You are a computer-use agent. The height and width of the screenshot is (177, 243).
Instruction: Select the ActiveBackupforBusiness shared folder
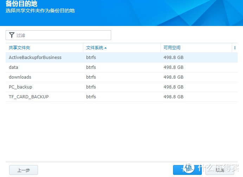(x=35, y=58)
